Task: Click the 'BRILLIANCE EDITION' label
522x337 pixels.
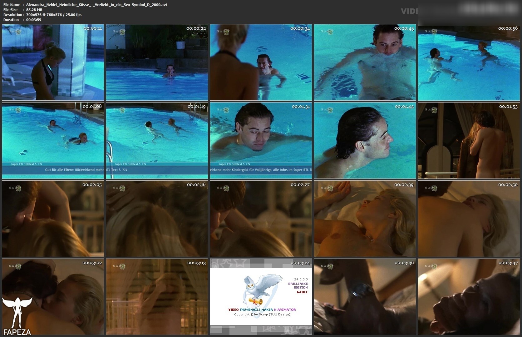Action: 298,285
